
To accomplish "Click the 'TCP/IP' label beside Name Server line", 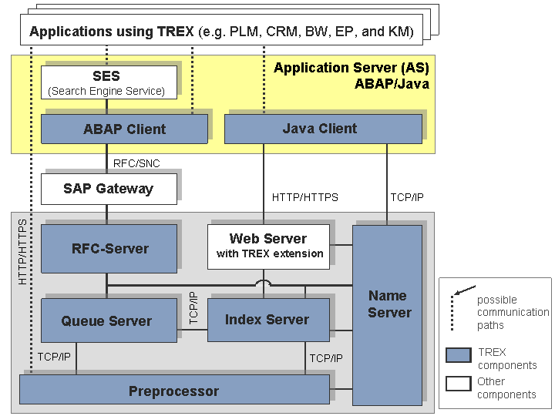I will pos(407,197).
